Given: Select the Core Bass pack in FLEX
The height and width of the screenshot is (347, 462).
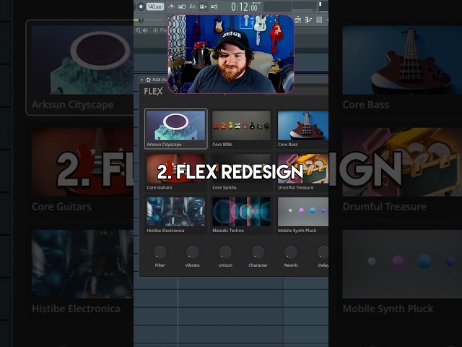Looking at the screenshot, I should [302, 129].
